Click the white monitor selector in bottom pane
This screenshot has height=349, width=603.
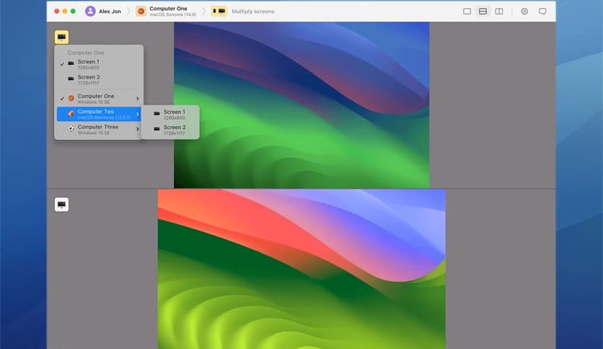point(61,205)
